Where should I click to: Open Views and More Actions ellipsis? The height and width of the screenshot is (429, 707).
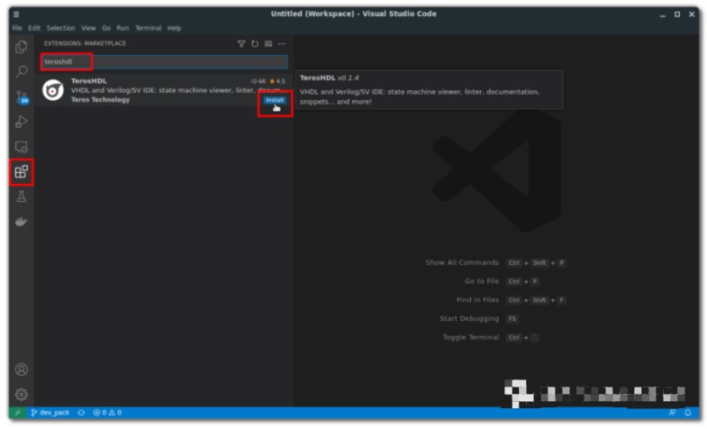[282, 44]
